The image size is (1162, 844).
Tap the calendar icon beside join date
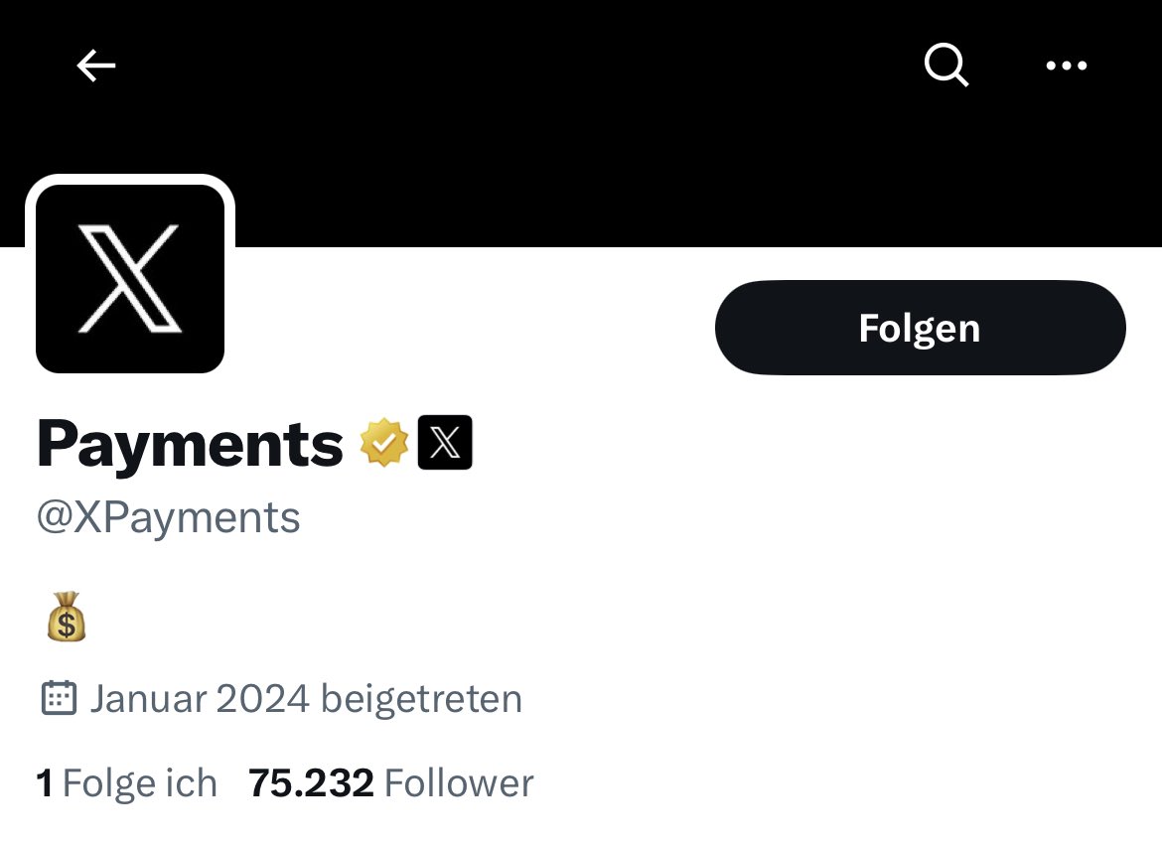pos(59,698)
